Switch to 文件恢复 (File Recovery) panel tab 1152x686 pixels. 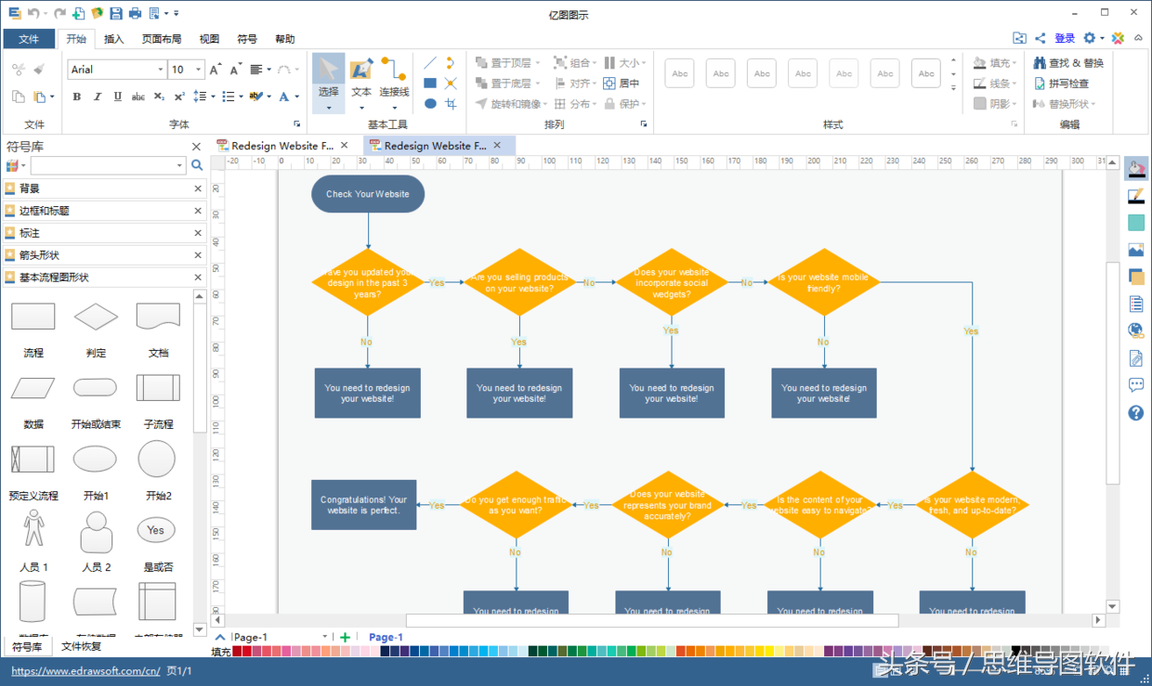81,646
